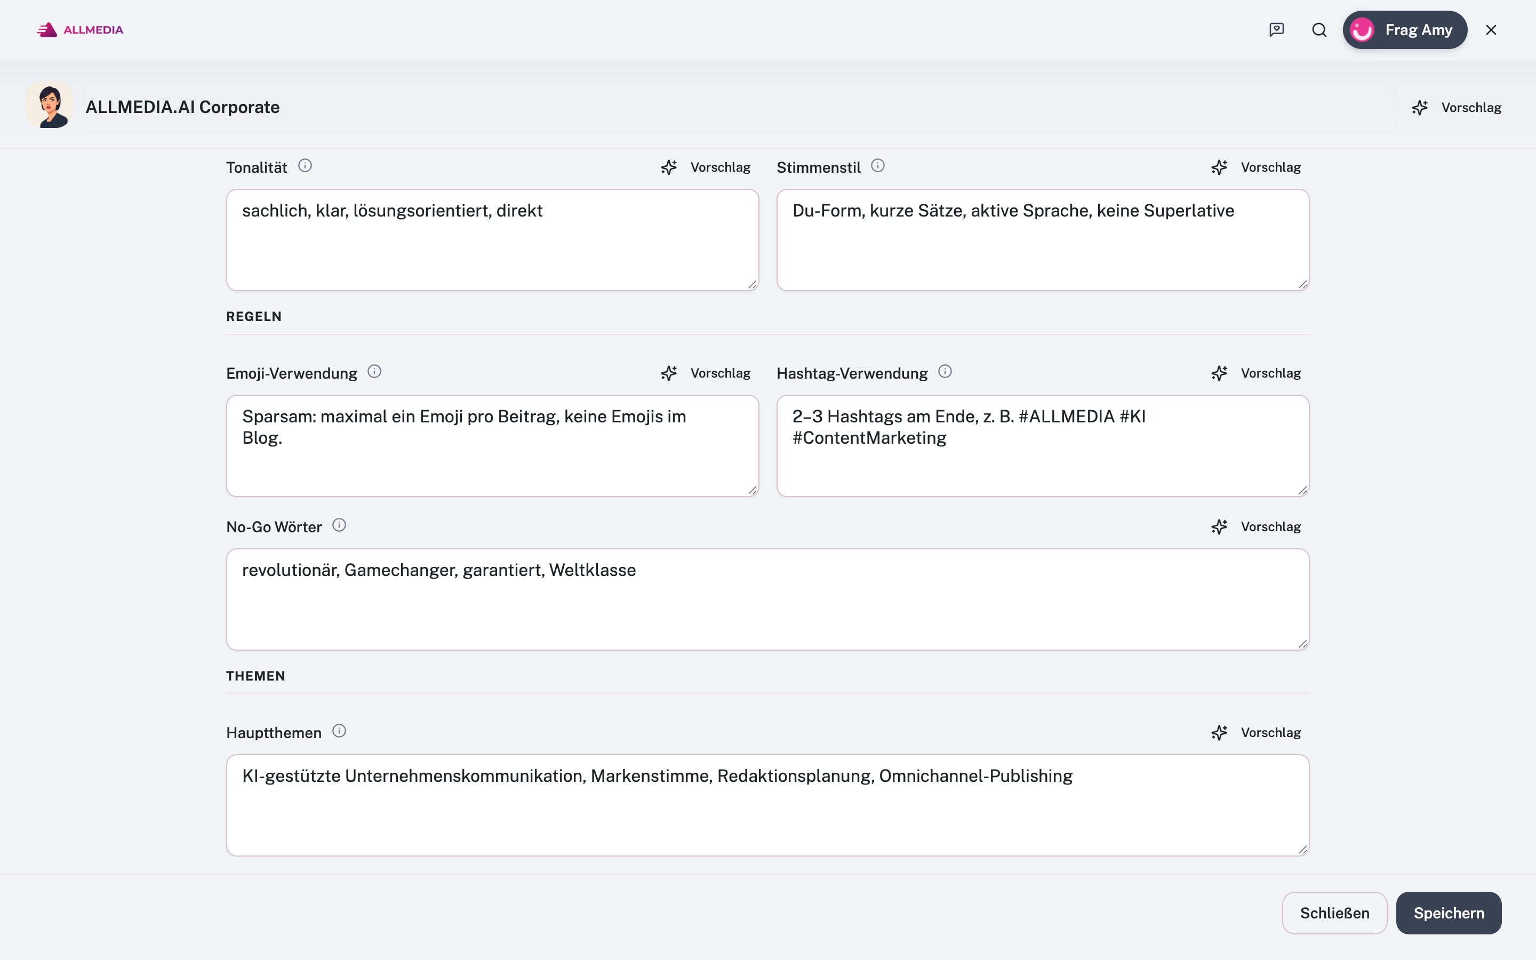Click the REGELN section heading
The height and width of the screenshot is (960, 1536).
(x=254, y=316)
